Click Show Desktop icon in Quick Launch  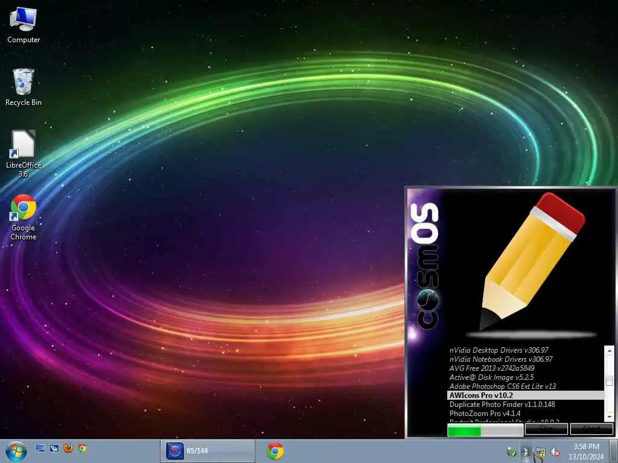coord(40,448)
